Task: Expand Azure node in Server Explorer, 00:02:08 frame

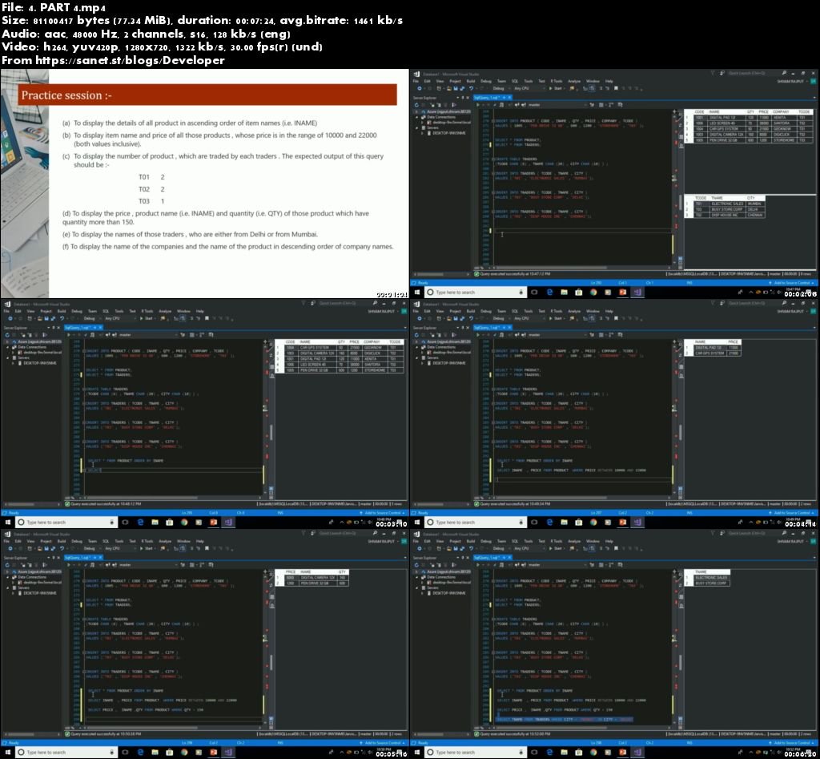Action: [416, 111]
